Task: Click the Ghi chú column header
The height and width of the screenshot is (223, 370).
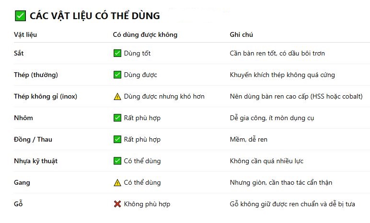Action: (242, 34)
